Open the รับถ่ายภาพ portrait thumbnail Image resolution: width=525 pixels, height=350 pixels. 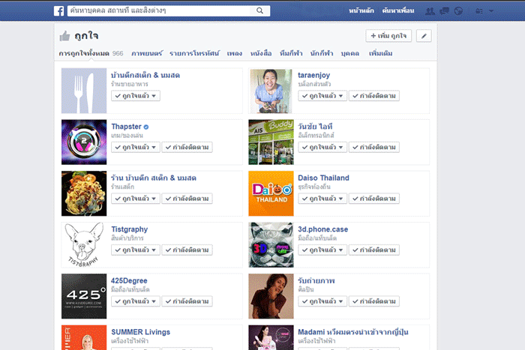pyautogui.click(x=271, y=296)
